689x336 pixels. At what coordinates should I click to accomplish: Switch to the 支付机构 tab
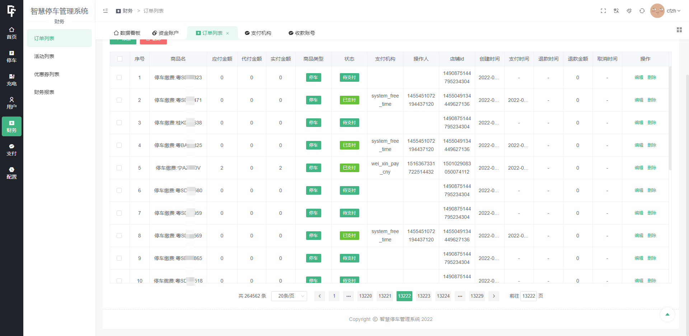tap(258, 33)
